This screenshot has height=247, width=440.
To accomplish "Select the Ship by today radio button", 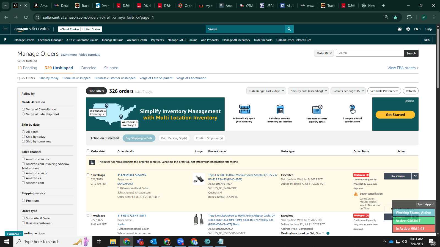I will [23, 137].
